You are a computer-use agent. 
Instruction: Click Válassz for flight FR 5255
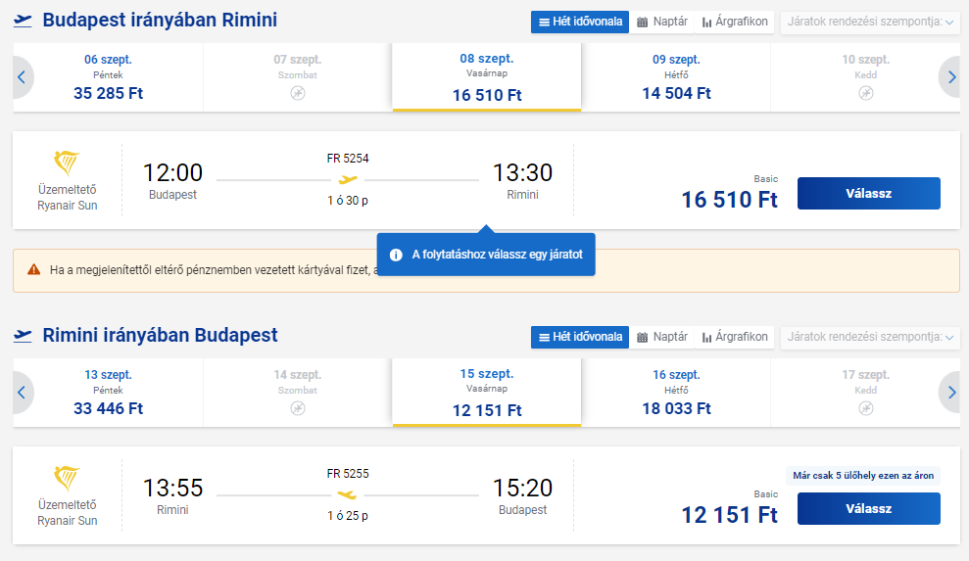click(x=868, y=508)
